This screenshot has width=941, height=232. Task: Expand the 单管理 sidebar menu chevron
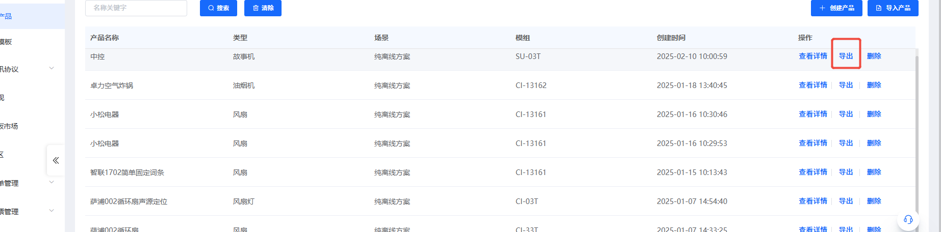tap(52, 183)
